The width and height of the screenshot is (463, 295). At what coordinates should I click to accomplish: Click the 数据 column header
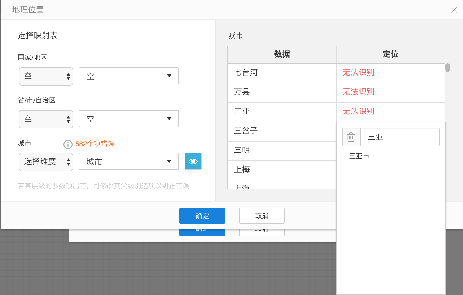pyautogui.click(x=282, y=54)
